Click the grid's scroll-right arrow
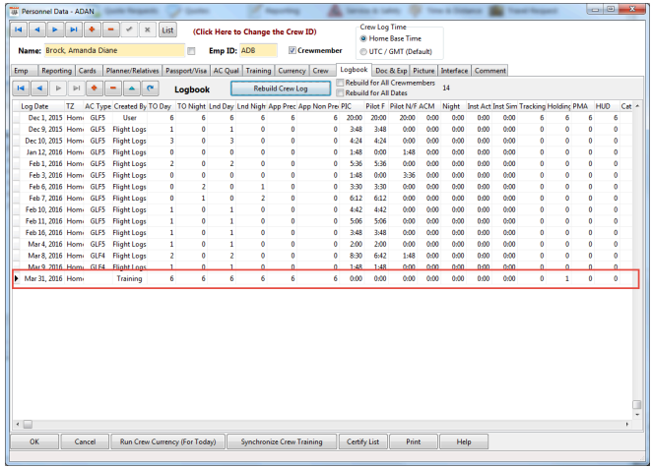 pyautogui.click(x=627, y=424)
